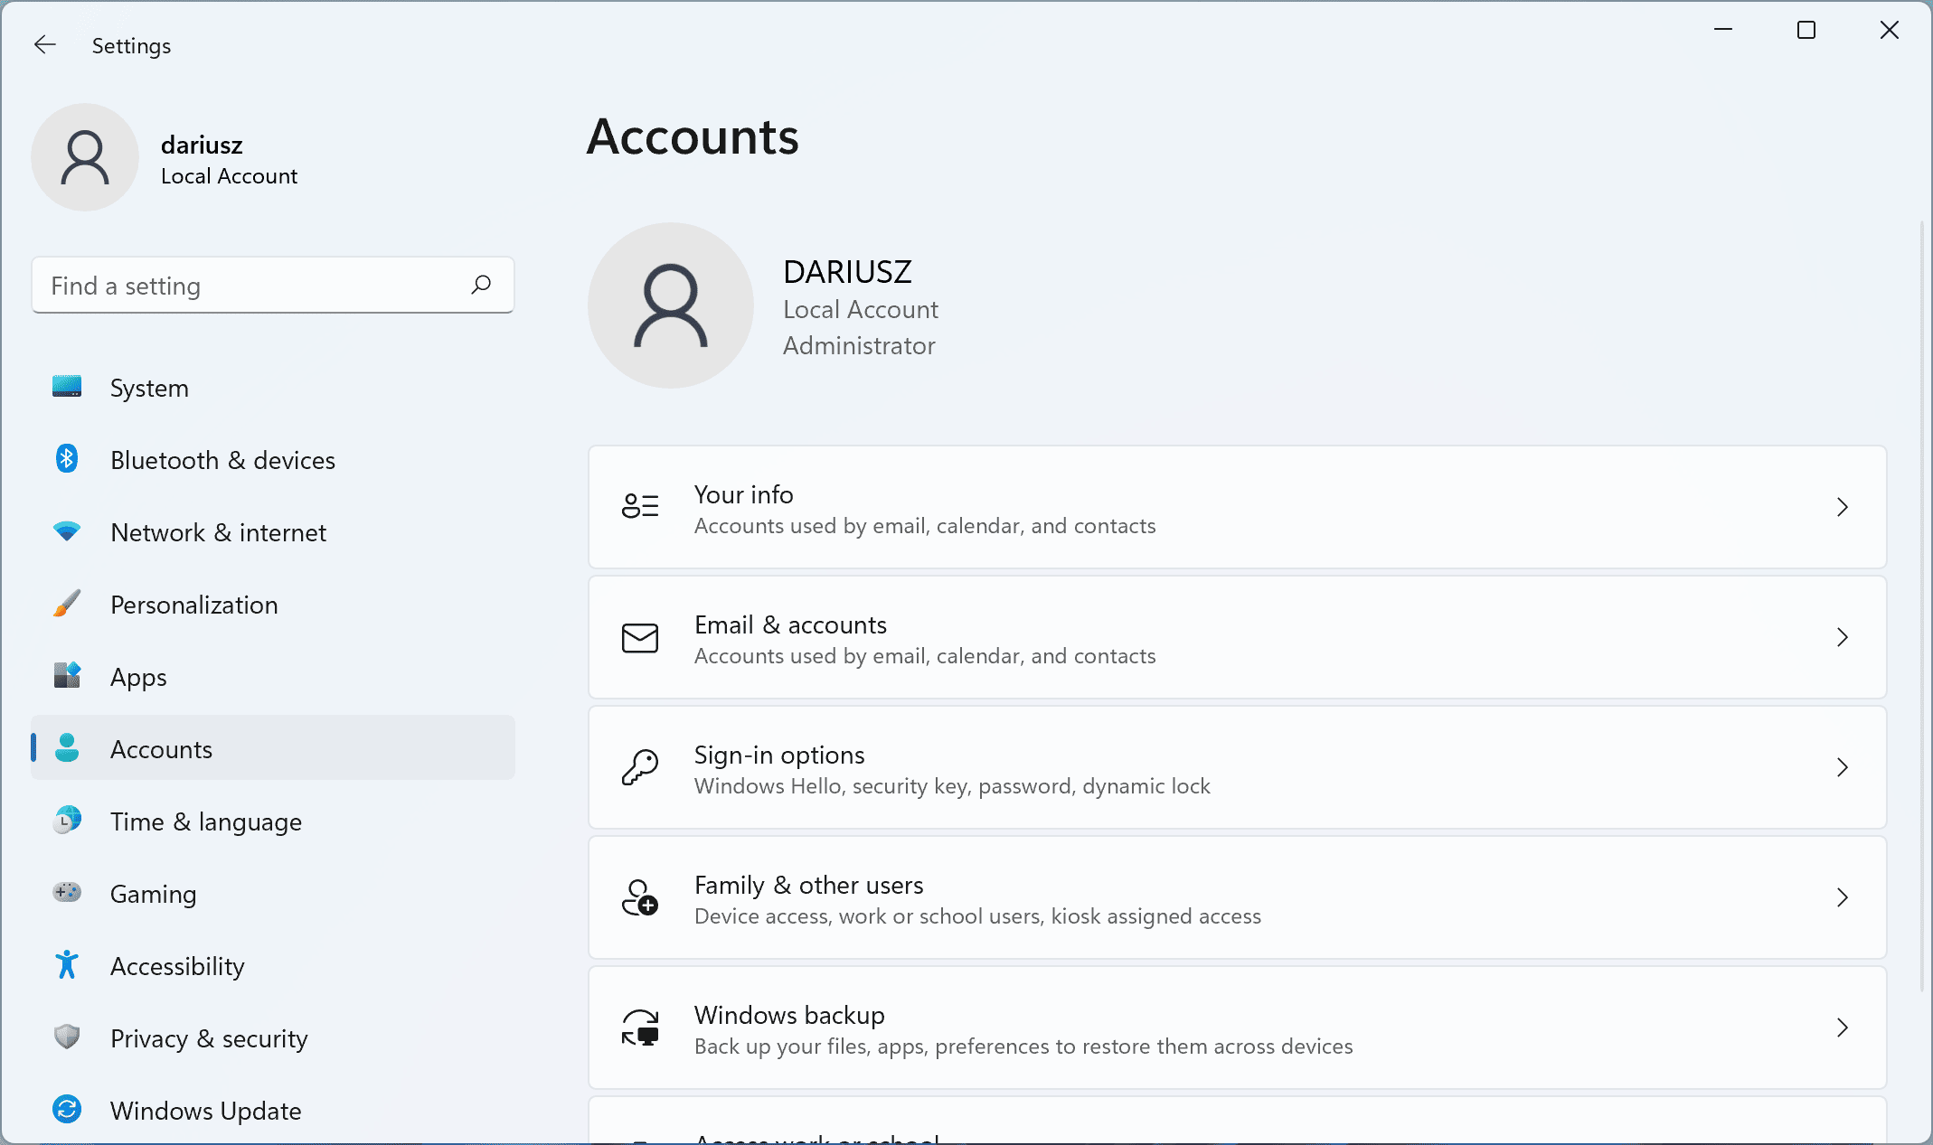The image size is (1933, 1145).
Task: Click the Your info card icon
Action: click(x=640, y=506)
